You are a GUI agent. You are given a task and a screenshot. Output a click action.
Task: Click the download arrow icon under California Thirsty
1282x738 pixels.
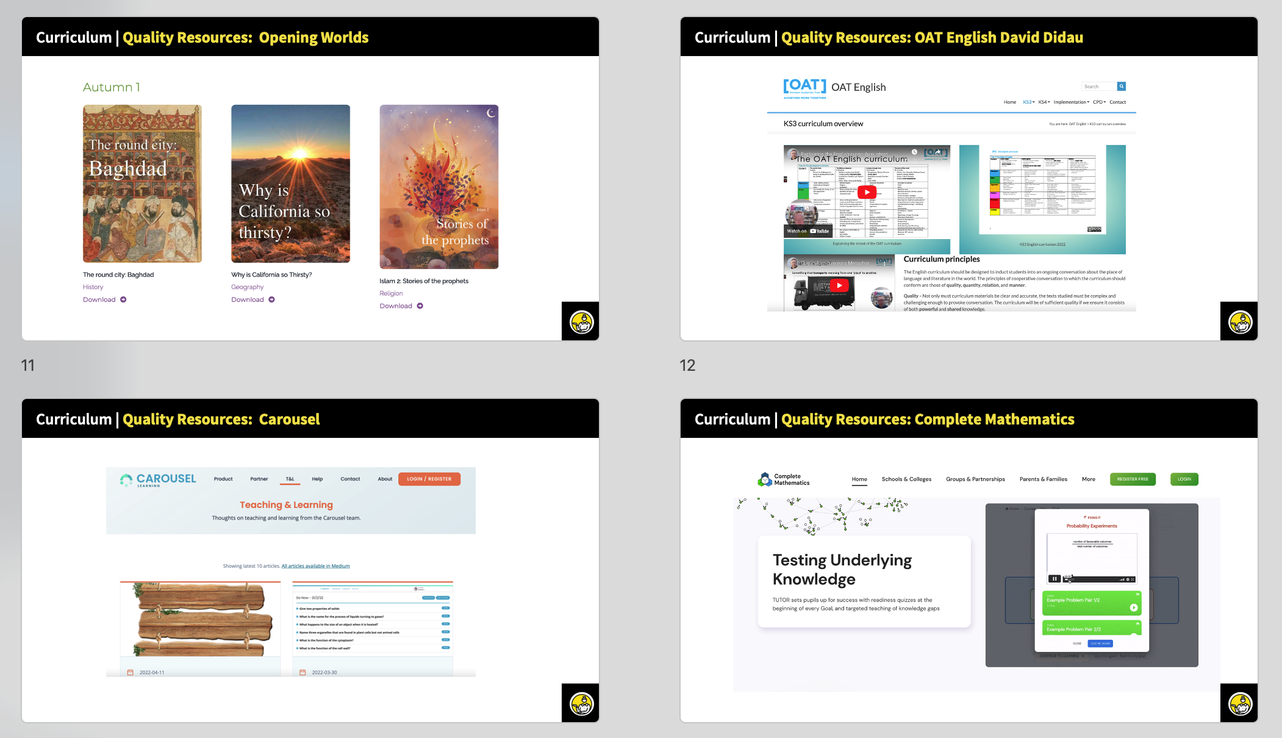(x=271, y=299)
